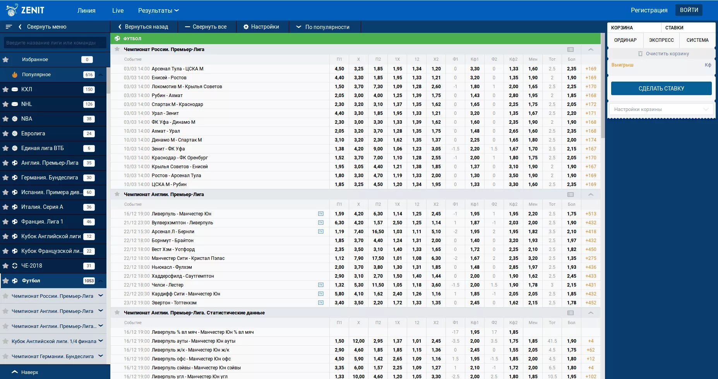Open TV icon for Кардифф Сити - Манчестер Юн

tap(320, 294)
